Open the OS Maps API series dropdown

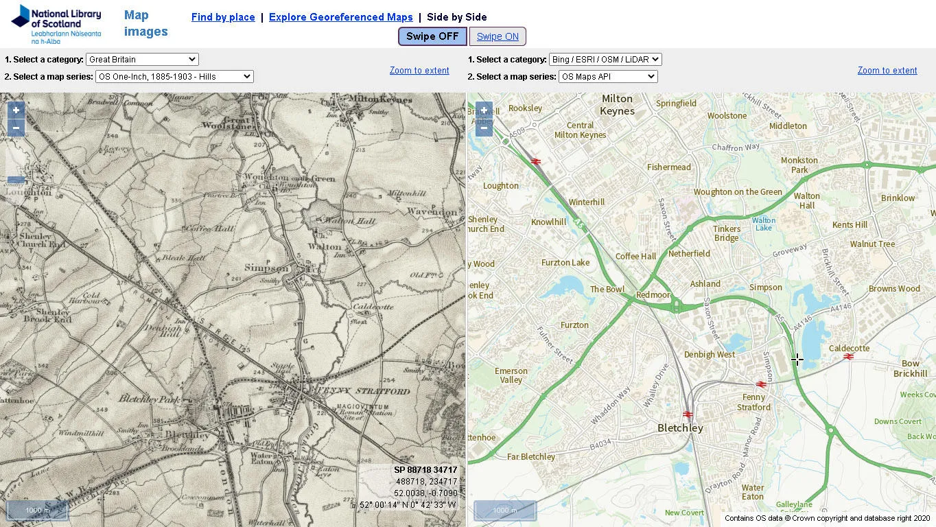(x=608, y=76)
